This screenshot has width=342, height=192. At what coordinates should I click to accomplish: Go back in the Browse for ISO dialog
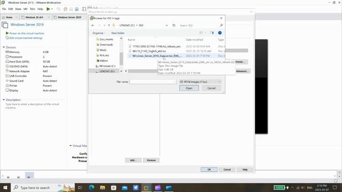pyautogui.click(x=92, y=26)
